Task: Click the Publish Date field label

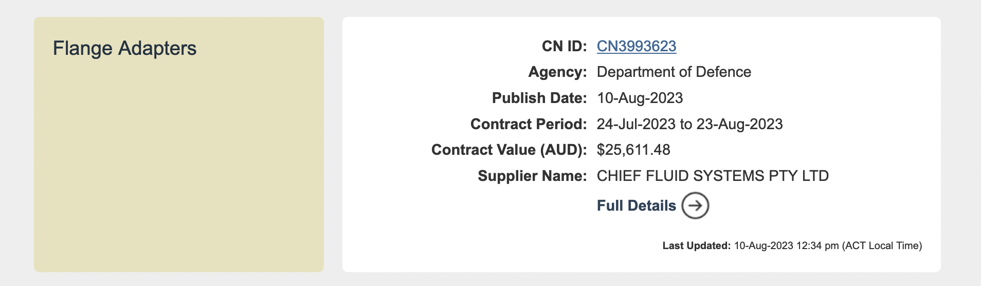Action: coord(539,98)
